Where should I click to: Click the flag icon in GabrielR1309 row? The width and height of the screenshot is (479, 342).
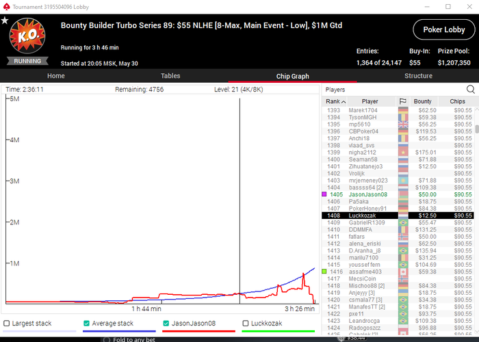(x=403, y=222)
